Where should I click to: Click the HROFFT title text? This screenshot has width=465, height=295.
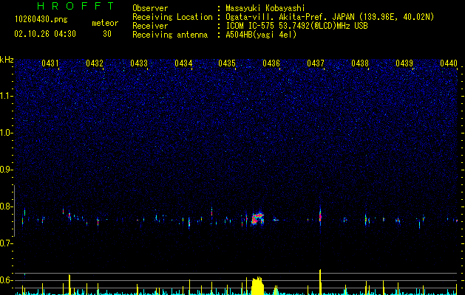click(x=75, y=6)
